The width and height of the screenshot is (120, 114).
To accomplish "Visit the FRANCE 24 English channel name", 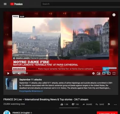I will (x=21, y=113).
